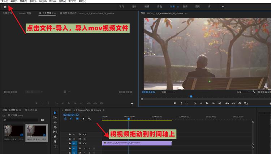The image size is (271, 154).
Task: Select the Slip tool
Action: click(55, 132)
